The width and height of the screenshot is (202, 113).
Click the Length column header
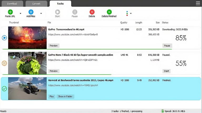[x=139, y=23]
